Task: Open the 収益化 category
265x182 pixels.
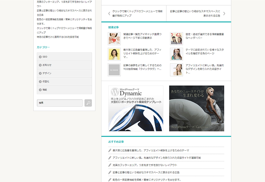Action: click(x=64, y=81)
